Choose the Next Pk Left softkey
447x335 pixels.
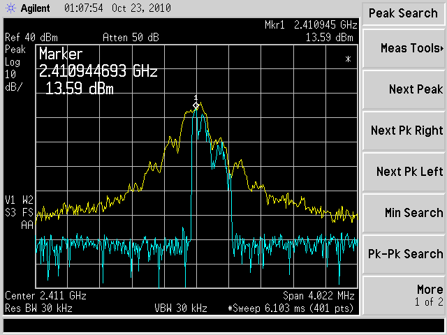(404, 172)
